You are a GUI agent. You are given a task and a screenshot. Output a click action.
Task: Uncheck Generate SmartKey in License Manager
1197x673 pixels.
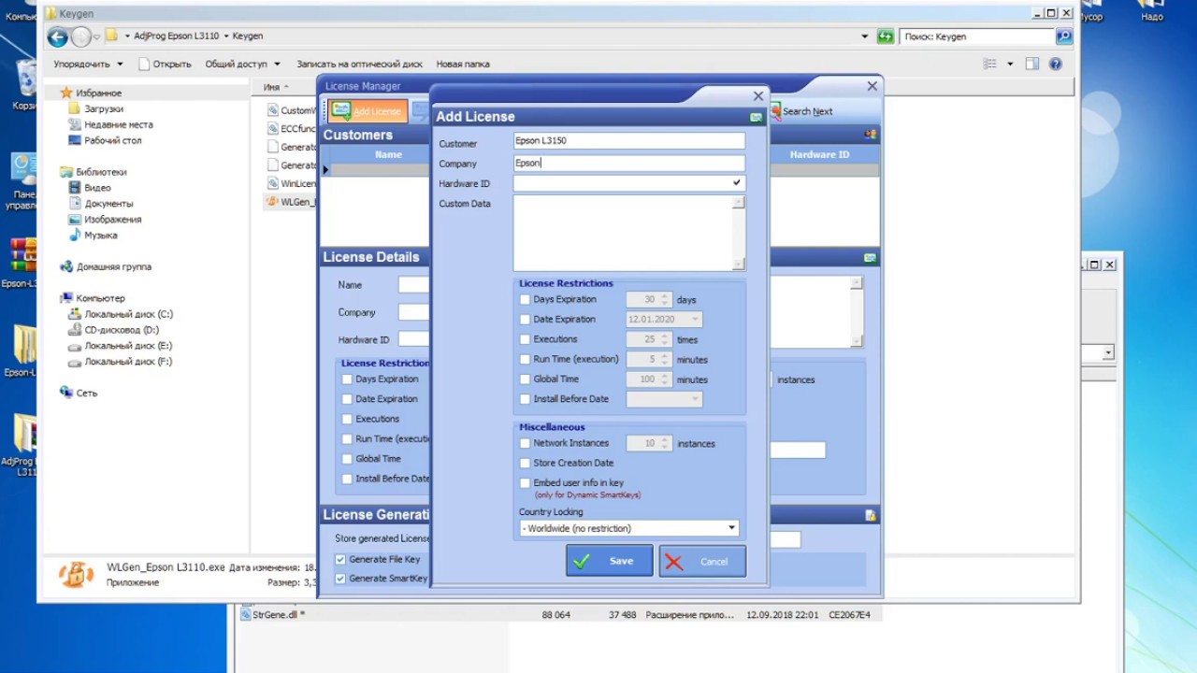[340, 579]
